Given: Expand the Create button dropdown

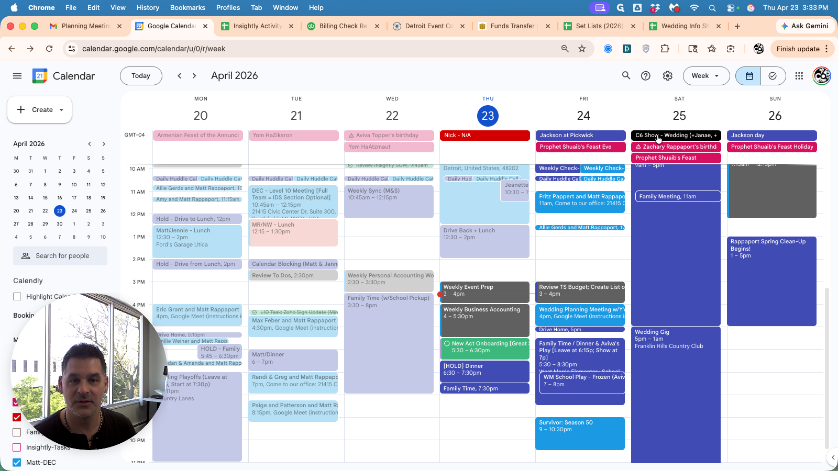Looking at the screenshot, I should pyautogui.click(x=61, y=110).
